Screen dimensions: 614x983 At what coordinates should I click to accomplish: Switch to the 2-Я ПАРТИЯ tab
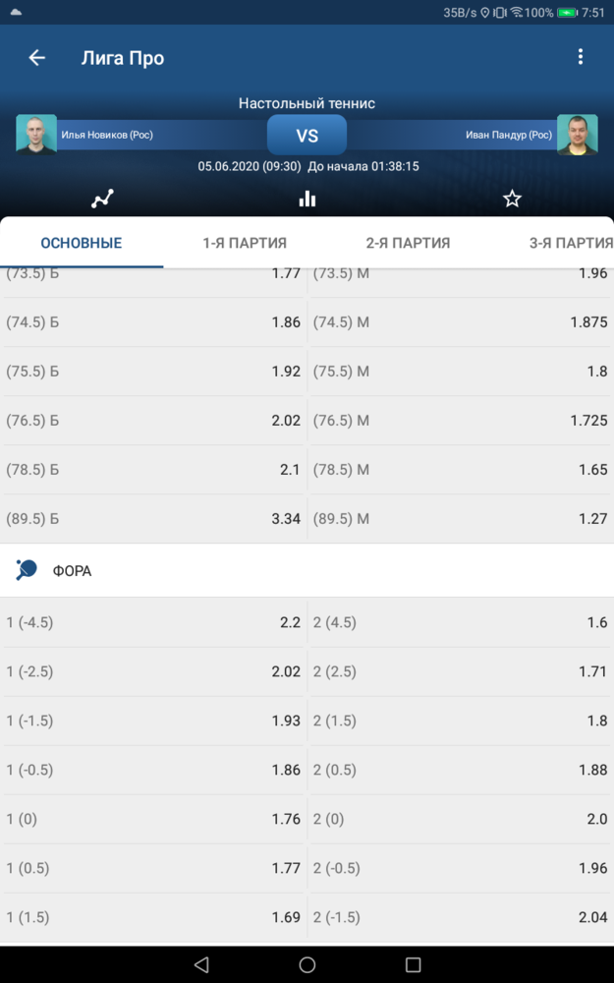pyautogui.click(x=408, y=243)
